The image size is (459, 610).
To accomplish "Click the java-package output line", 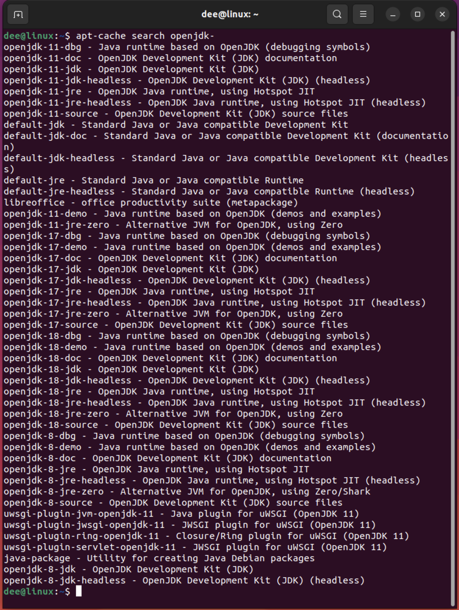I will 159,558.
